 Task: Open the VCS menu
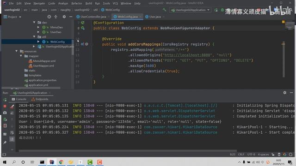tap(115, 3)
